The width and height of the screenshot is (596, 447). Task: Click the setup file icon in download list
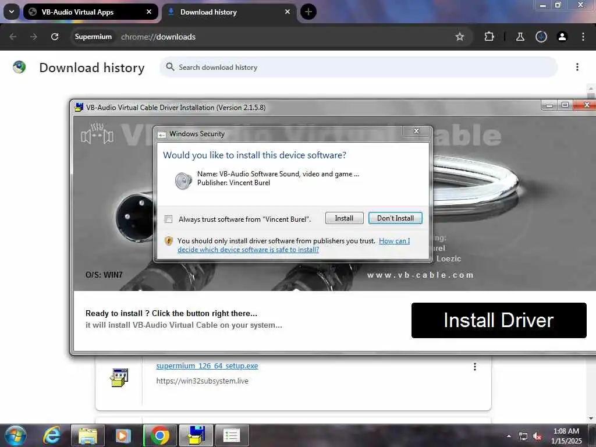tap(119, 377)
